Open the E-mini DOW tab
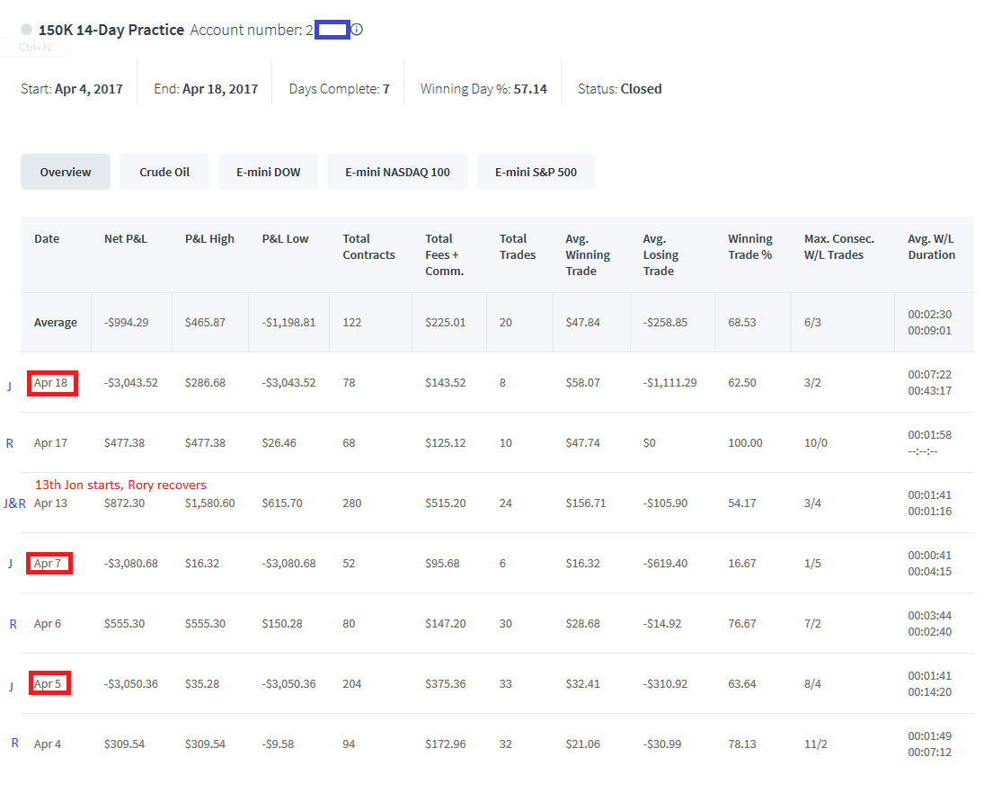The image size is (993, 793). click(x=269, y=172)
